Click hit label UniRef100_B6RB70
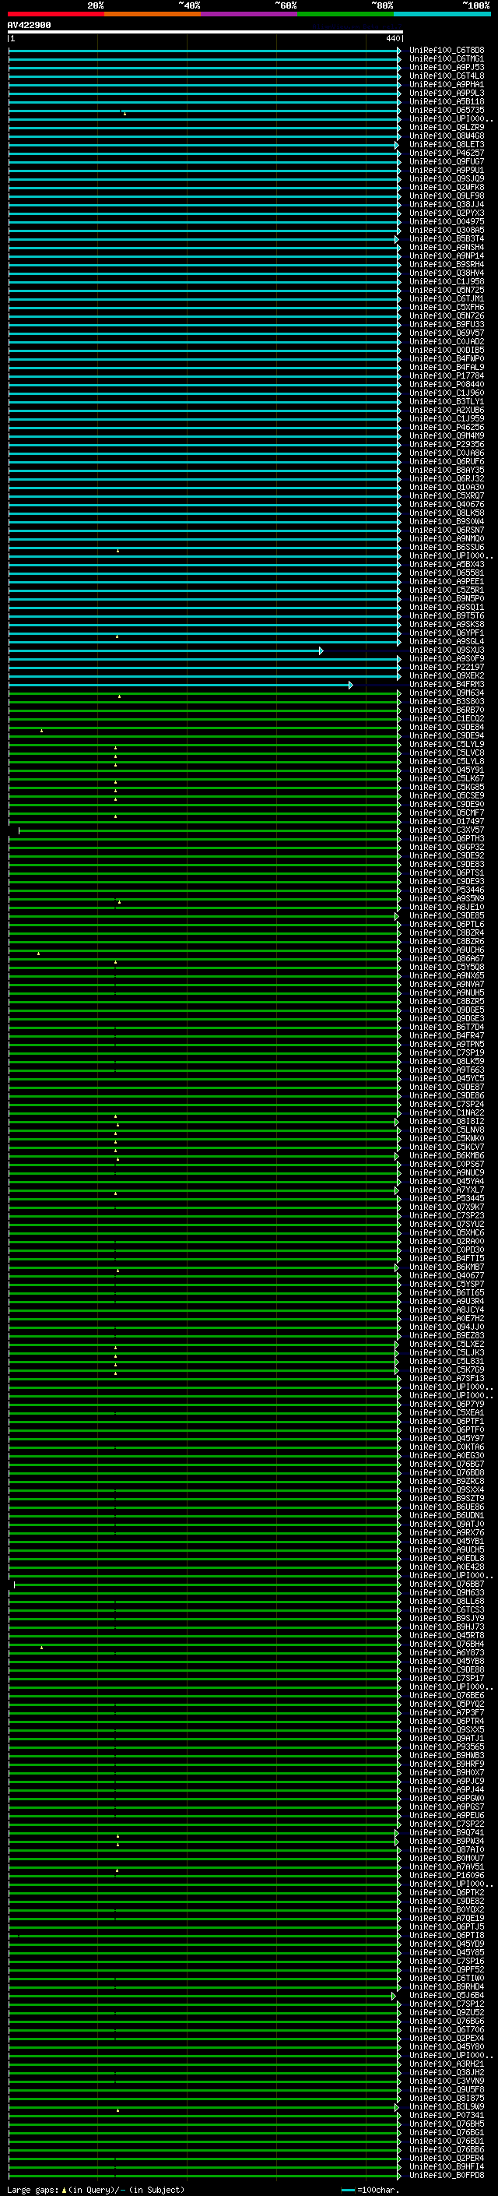 (x=447, y=710)
